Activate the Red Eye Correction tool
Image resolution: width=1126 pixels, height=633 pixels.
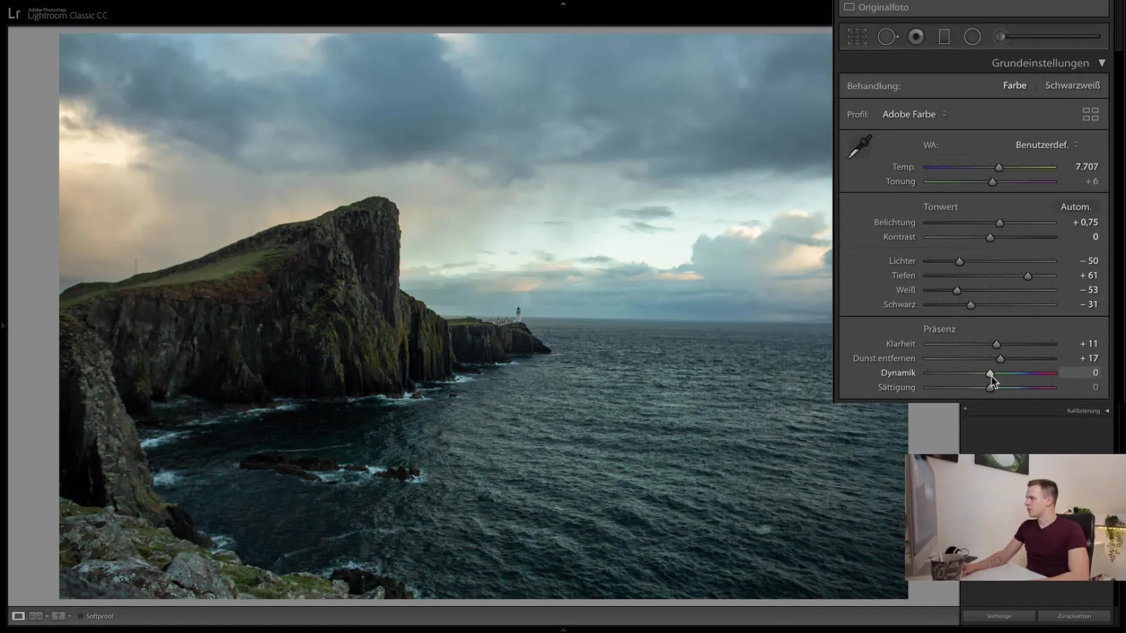pos(916,37)
